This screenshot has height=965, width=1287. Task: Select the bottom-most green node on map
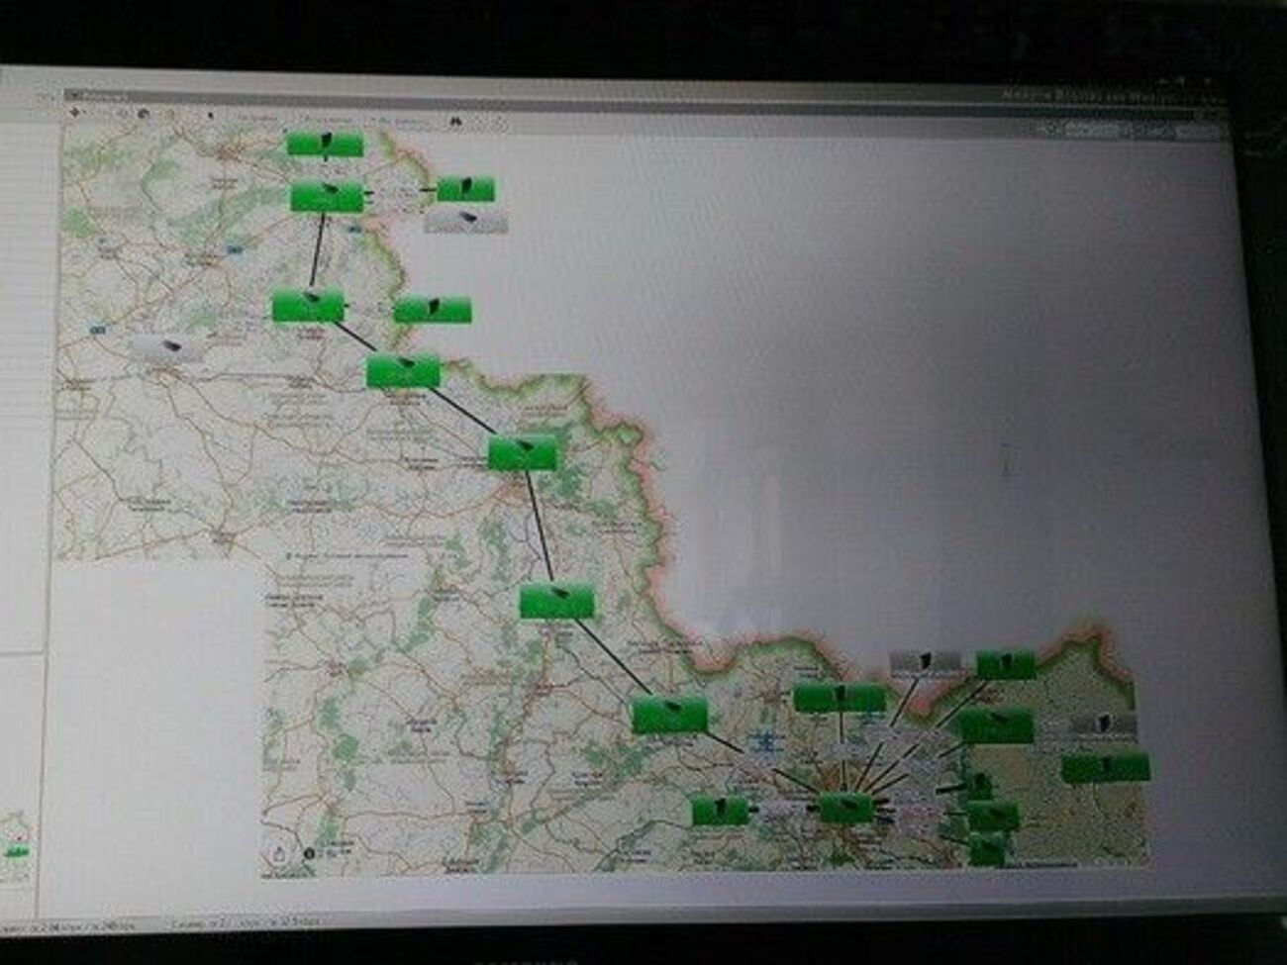point(986,849)
